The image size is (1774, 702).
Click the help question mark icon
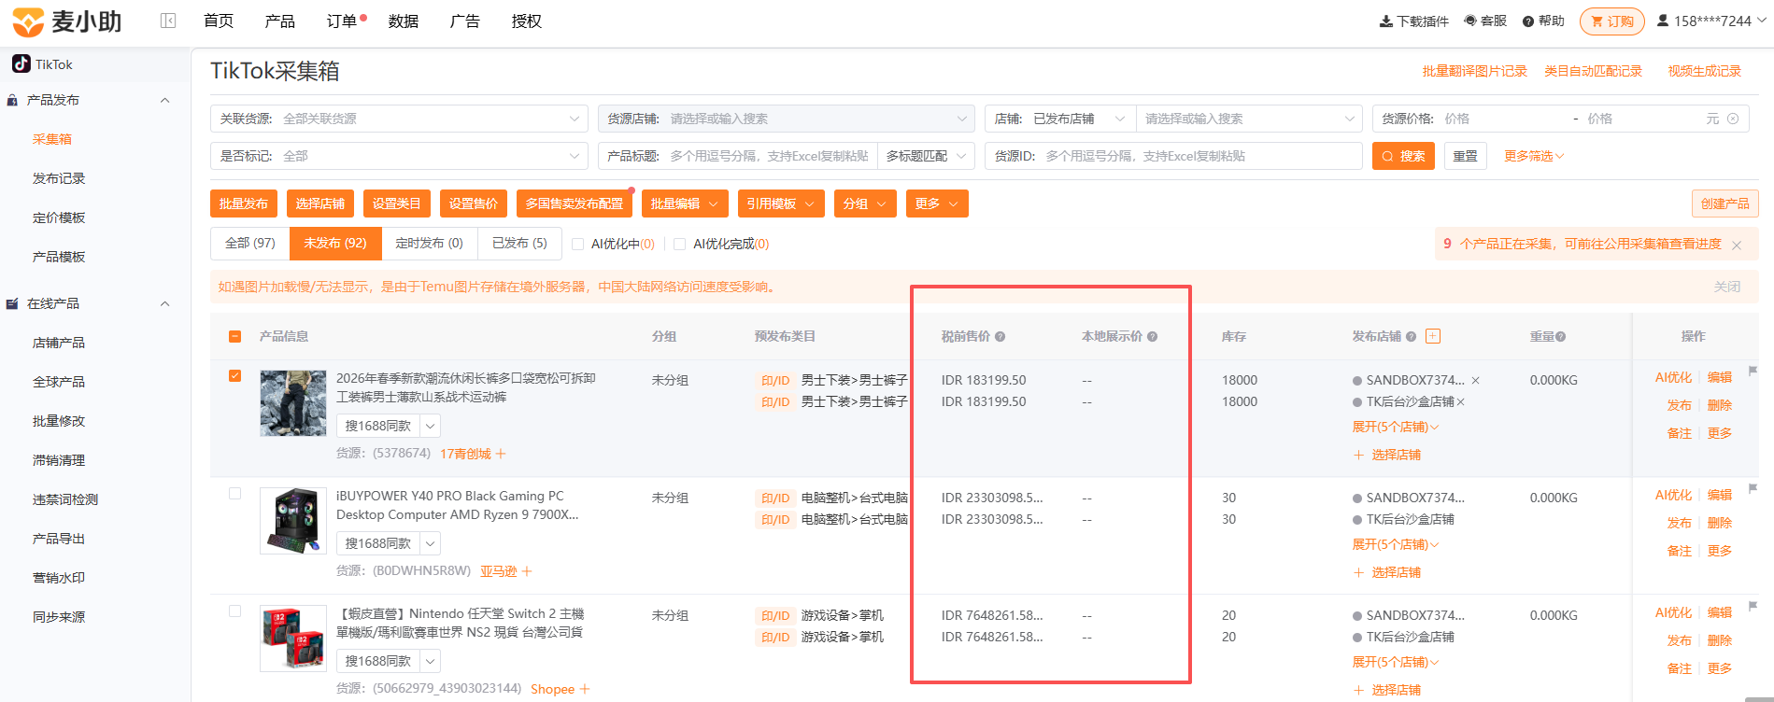[1528, 21]
